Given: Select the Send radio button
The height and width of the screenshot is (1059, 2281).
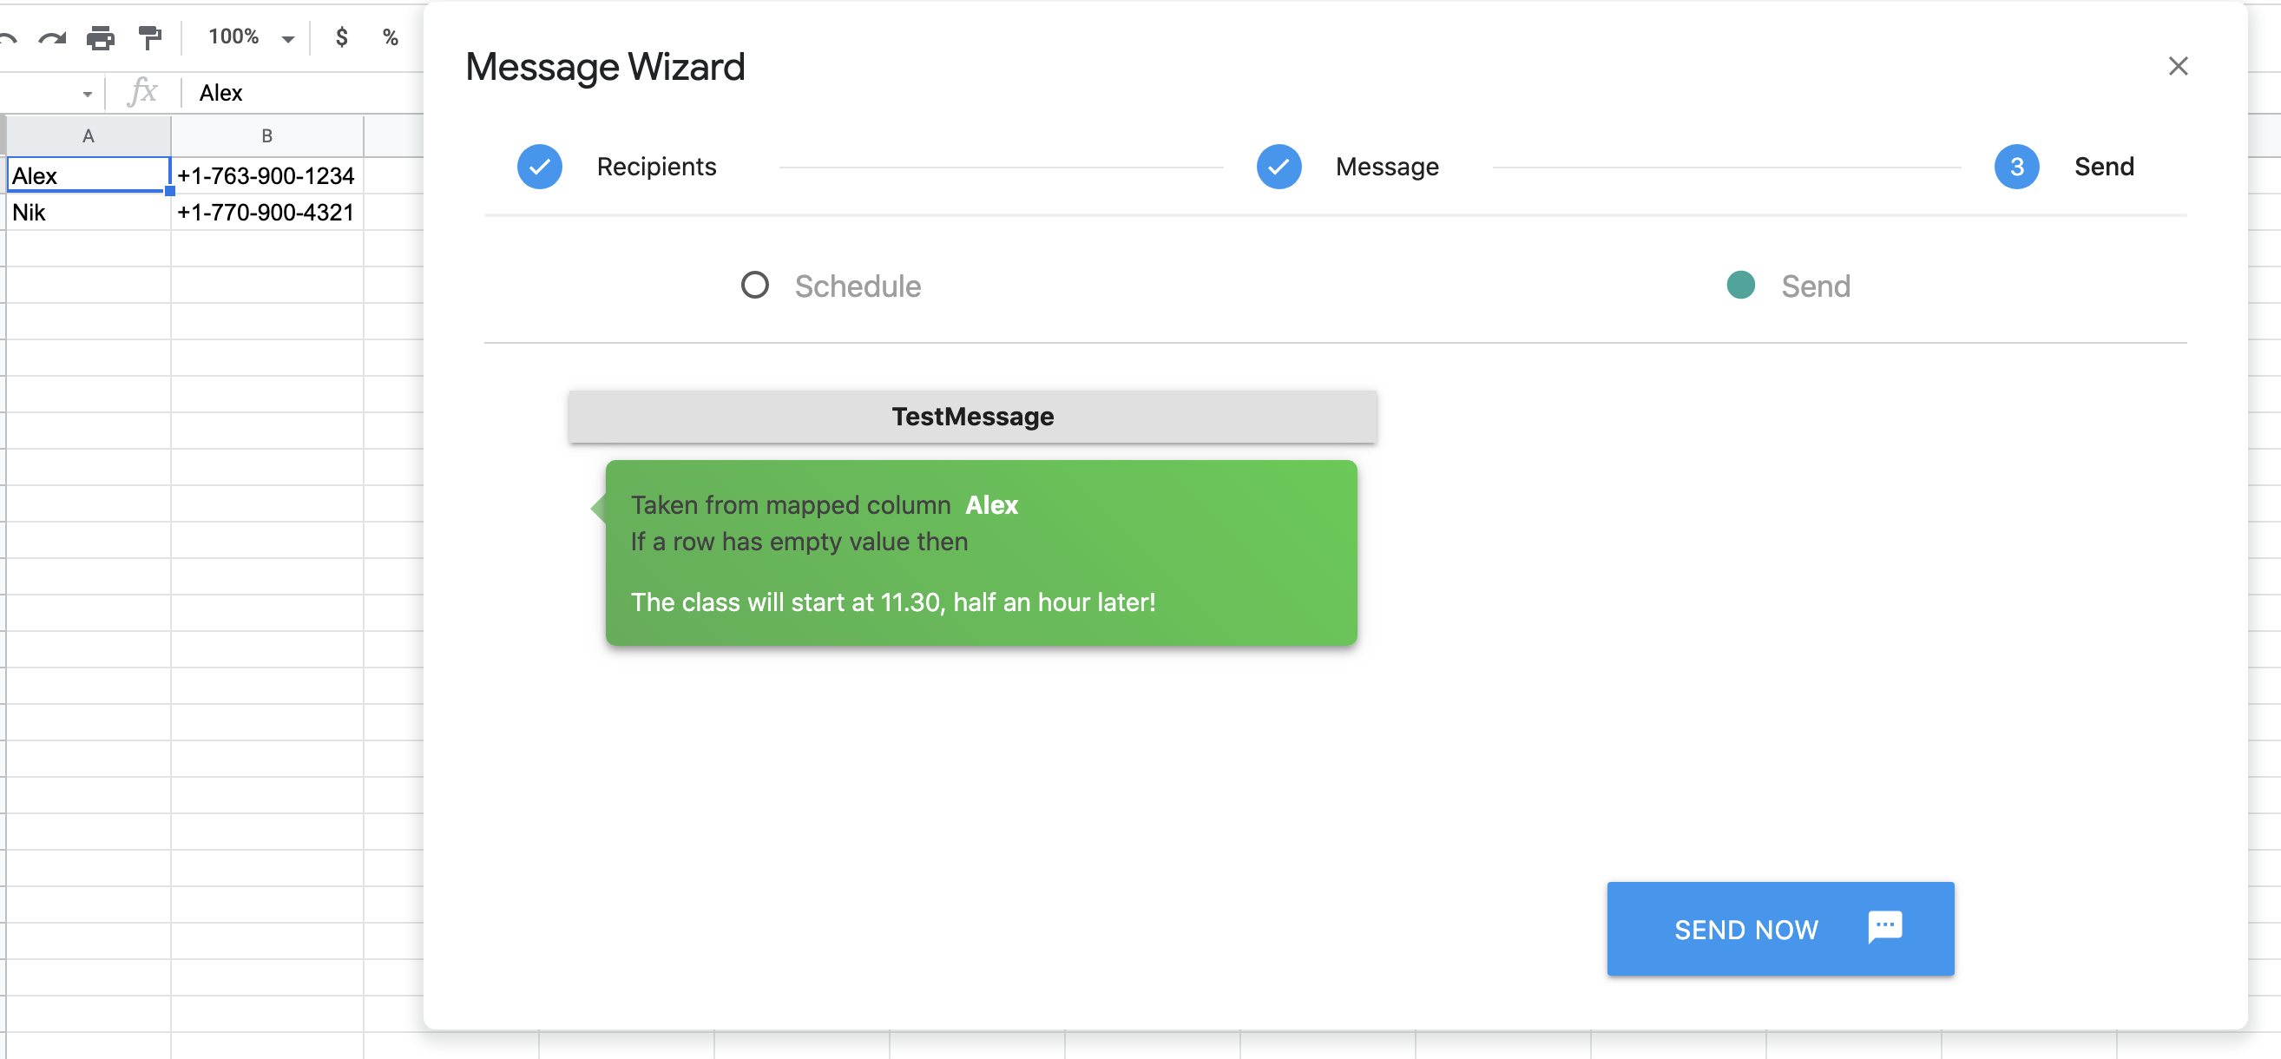Looking at the screenshot, I should [x=1740, y=285].
